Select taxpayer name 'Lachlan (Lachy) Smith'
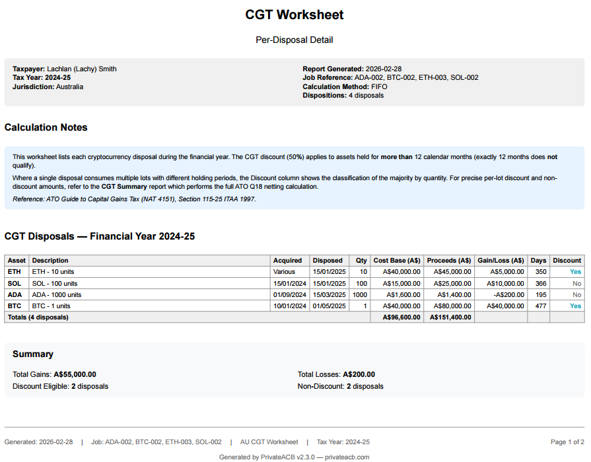 (x=82, y=69)
